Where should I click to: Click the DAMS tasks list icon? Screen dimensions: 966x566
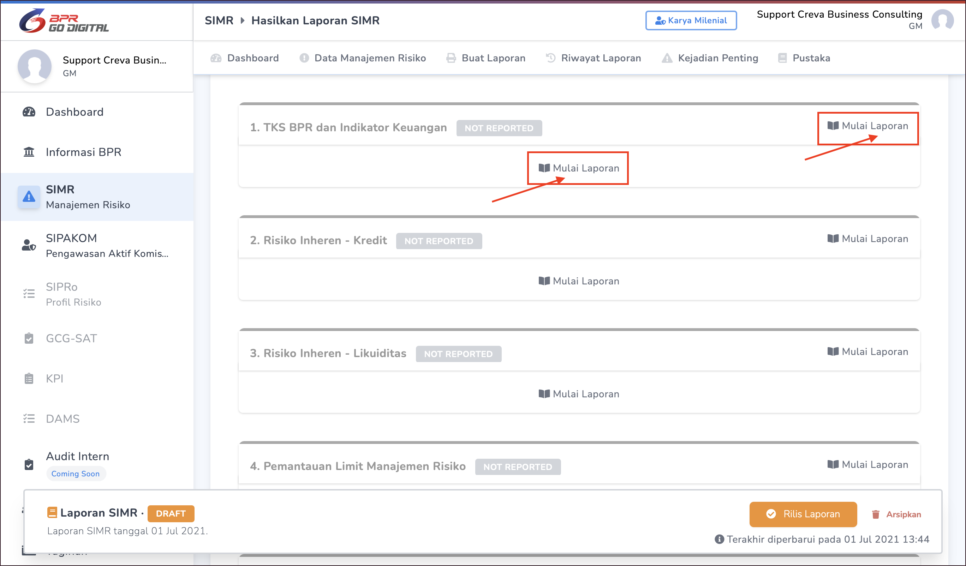(x=29, y=419)
